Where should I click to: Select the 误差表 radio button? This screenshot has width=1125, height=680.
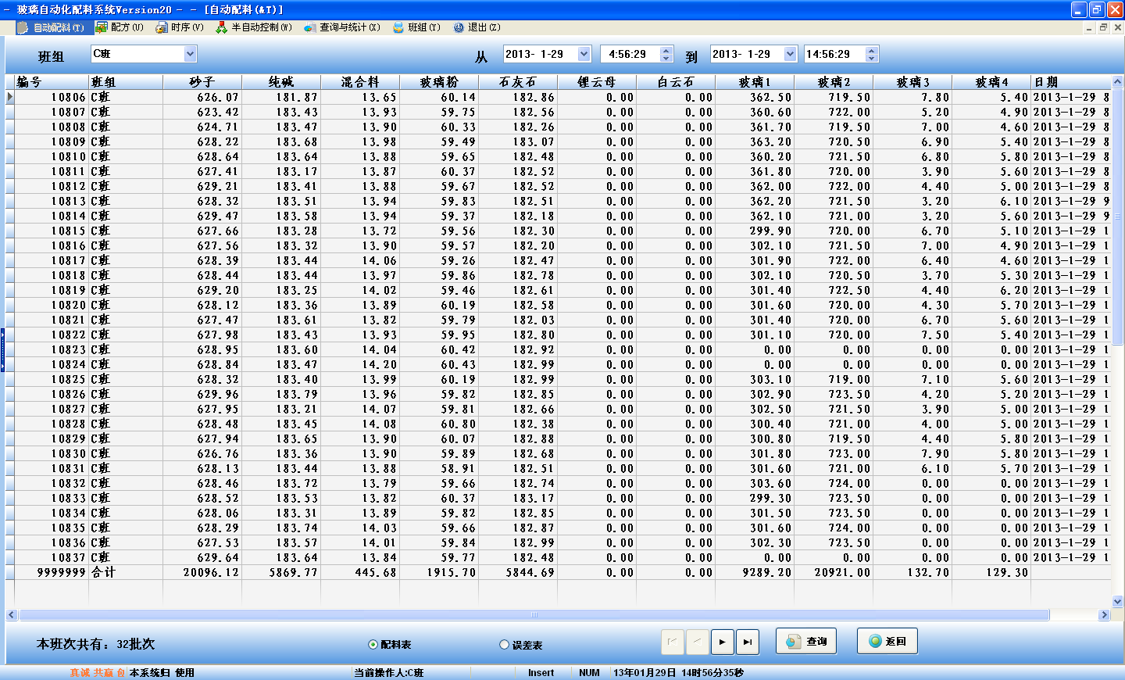pyautogui.click(x=504, y=645)
